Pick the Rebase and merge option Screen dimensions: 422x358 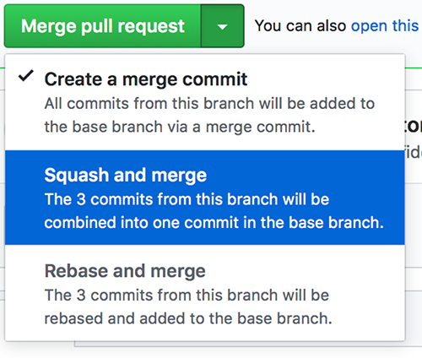click(x=205, y=293)
